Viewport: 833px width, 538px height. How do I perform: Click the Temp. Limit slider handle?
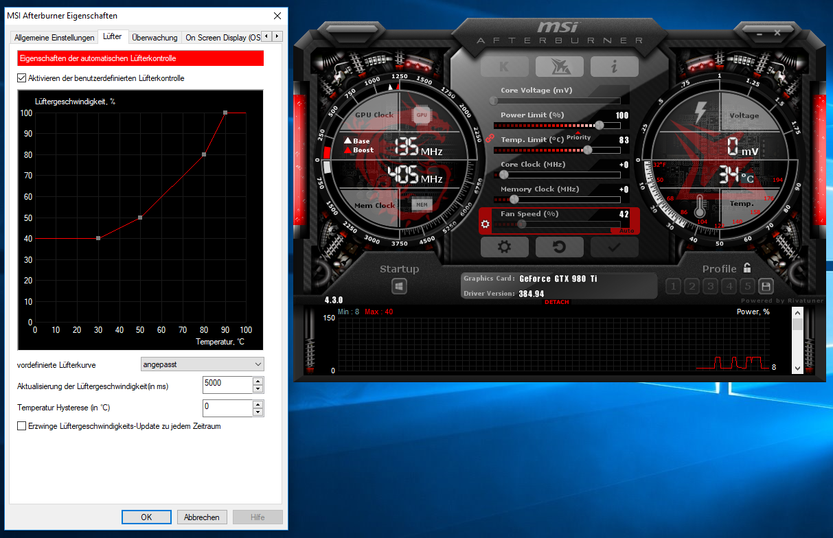587,150
